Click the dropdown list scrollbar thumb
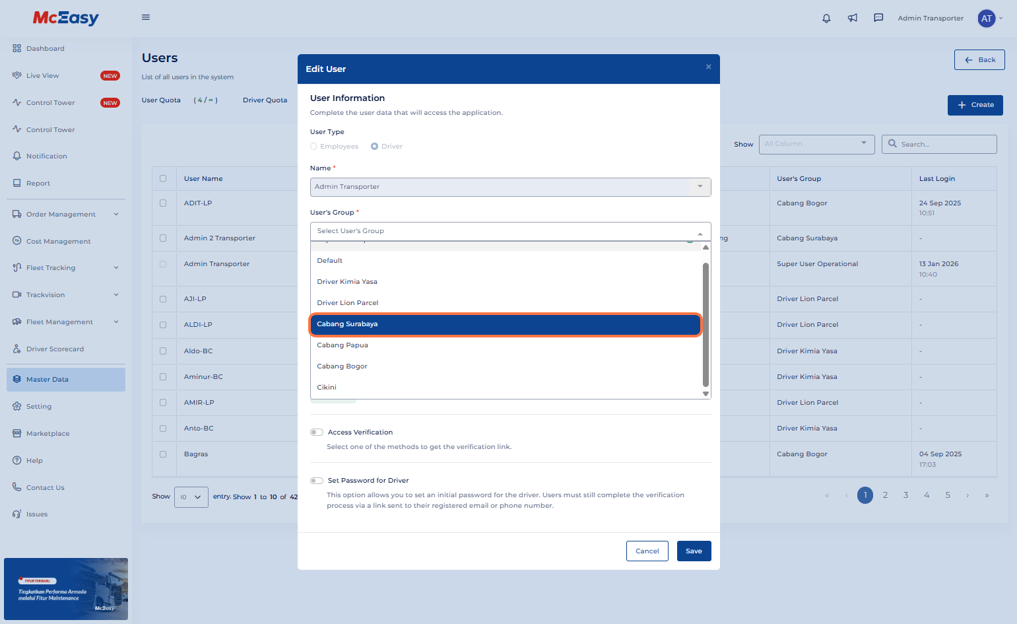 [x=705, y=324]
